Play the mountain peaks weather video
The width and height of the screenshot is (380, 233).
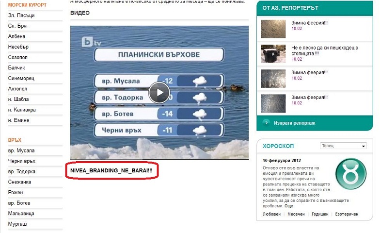point(159,93)
